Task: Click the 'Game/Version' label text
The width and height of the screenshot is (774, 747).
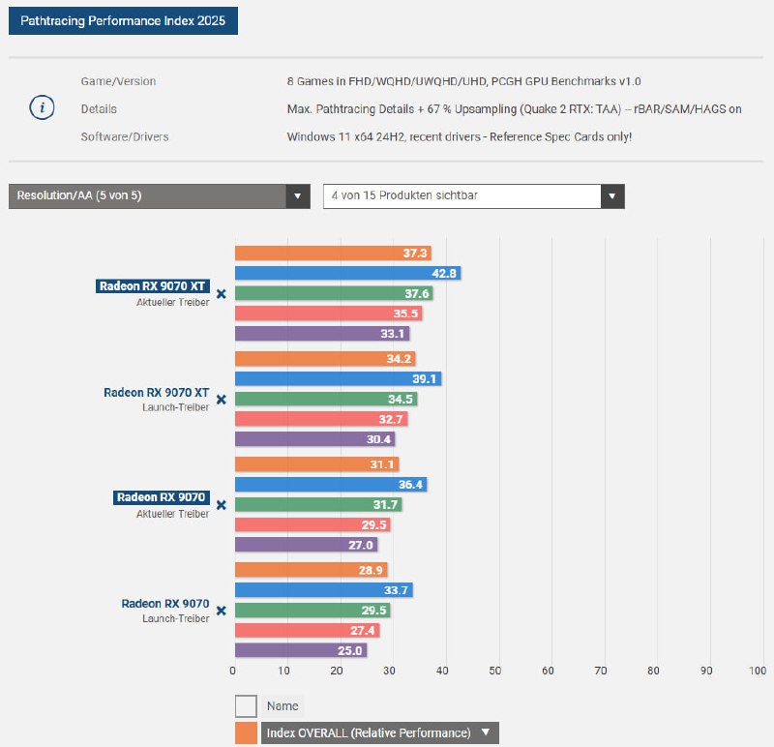Action: pyautogui.click(x=118, y=81)
